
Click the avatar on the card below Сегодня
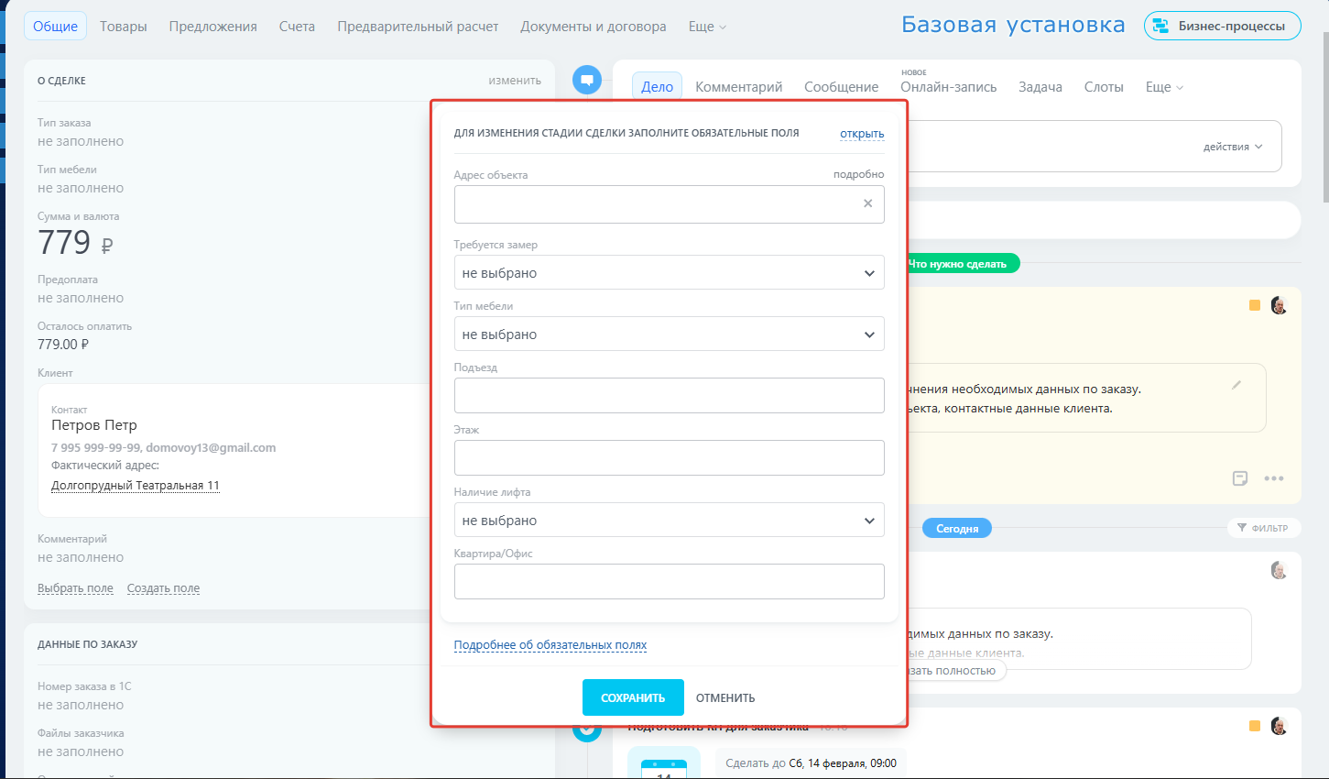coord(1280,570)
